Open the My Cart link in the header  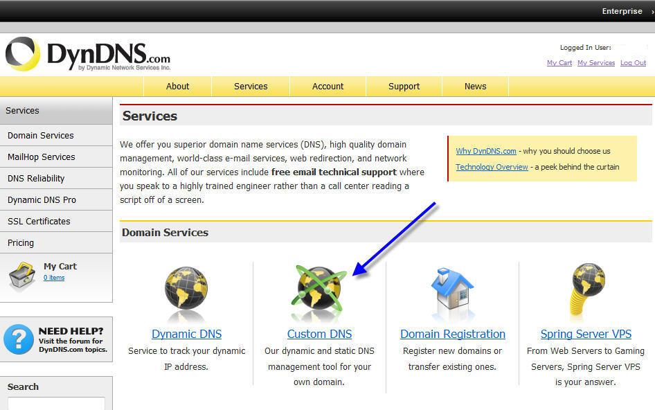(559, 63)
